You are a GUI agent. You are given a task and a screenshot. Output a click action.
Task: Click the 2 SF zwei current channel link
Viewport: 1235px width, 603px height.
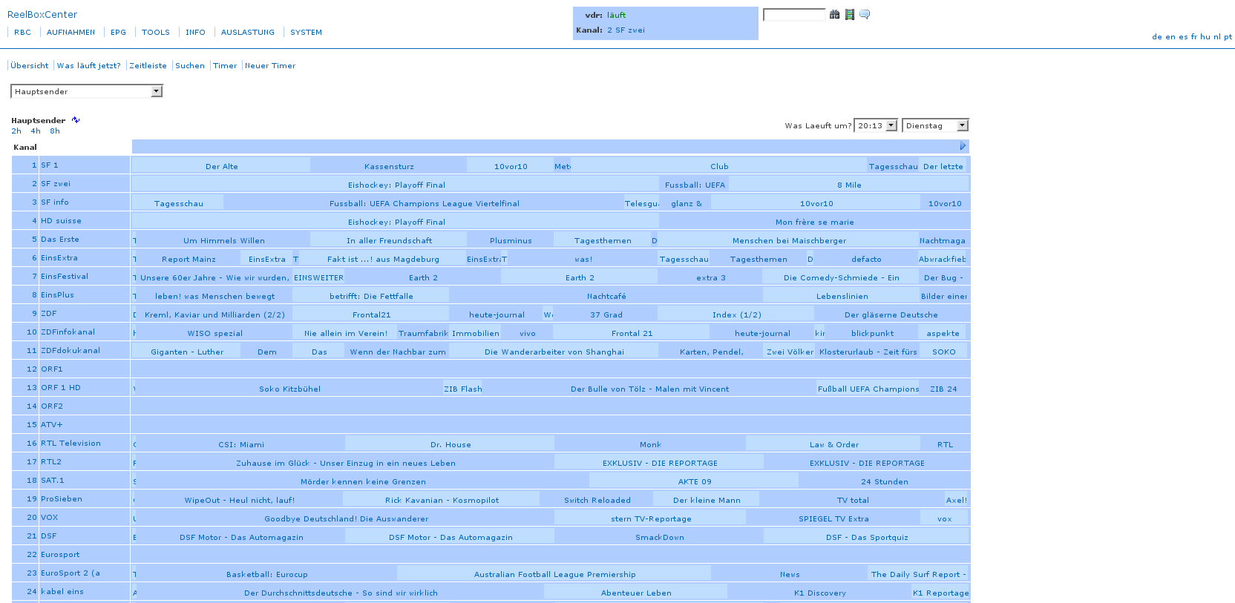tap(626, 30)
